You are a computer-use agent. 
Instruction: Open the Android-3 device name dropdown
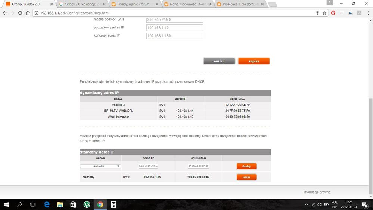pos(100,166)
